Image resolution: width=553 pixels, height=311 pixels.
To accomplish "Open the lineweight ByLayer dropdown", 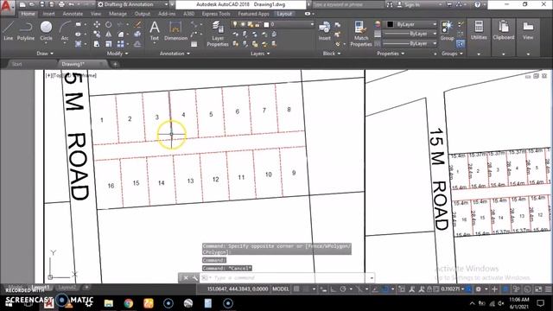I will coord(410,34).
